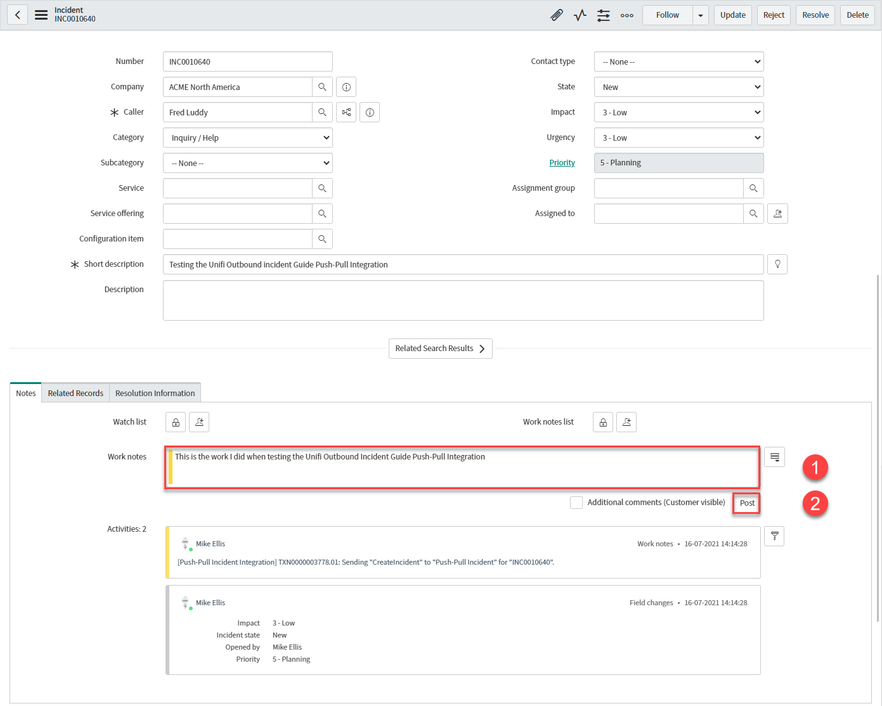The height and width of the screenshot is (706, 882).
Task: Open the Urgency dropdown
Action: tap(678, 138)
